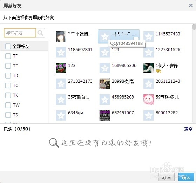
Task: Click default avatar next to 6345qia
Action: [61, 115]
